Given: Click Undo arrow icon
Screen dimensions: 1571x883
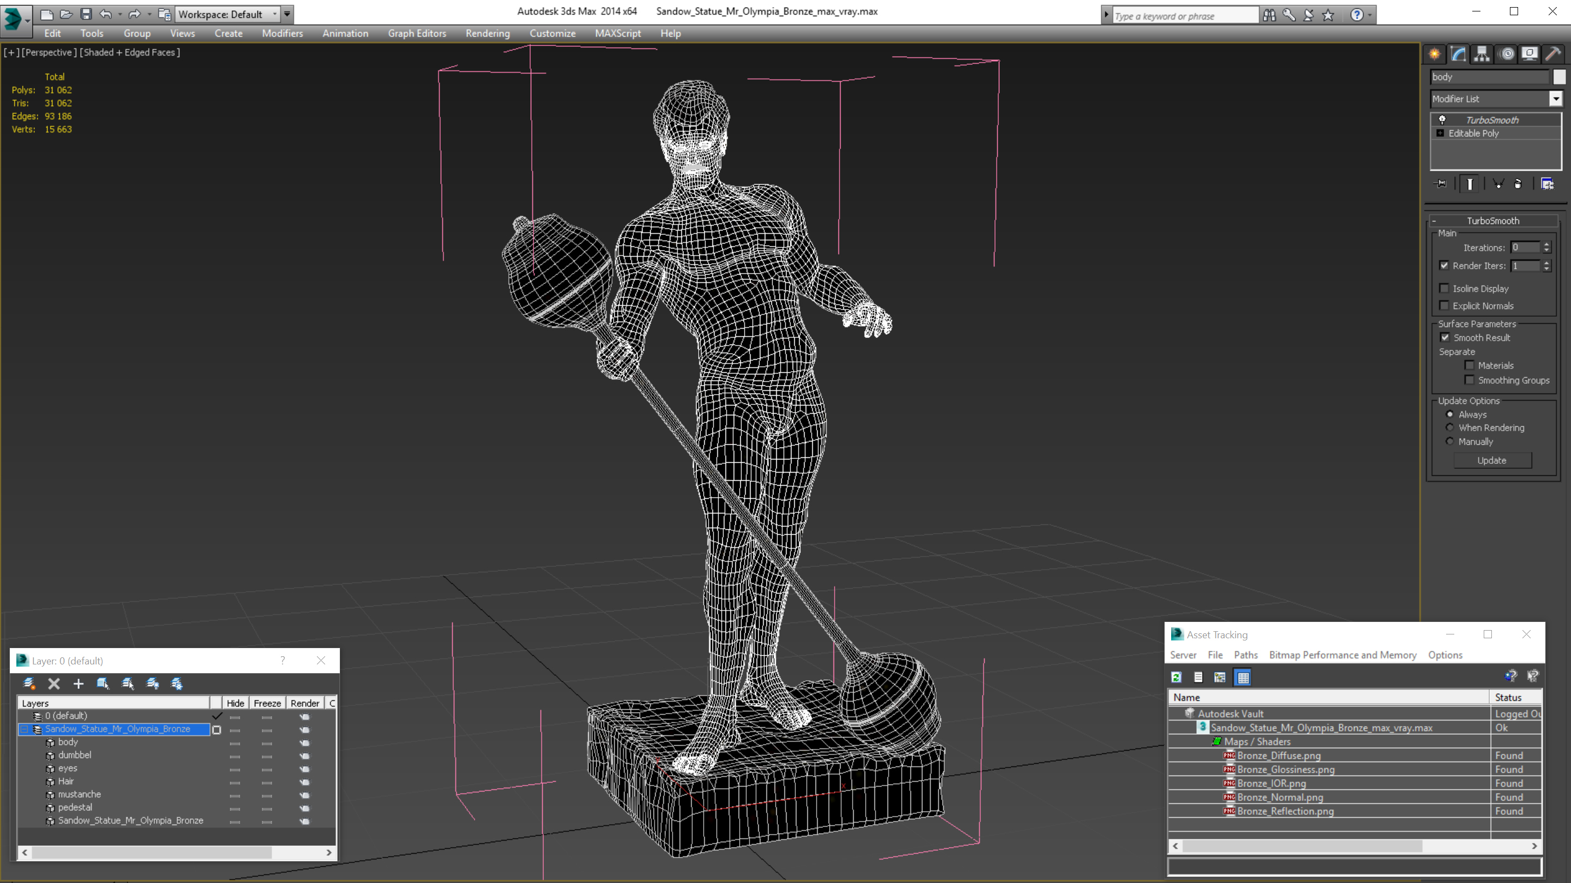Looking at the screenshot, I should point(105,14).
